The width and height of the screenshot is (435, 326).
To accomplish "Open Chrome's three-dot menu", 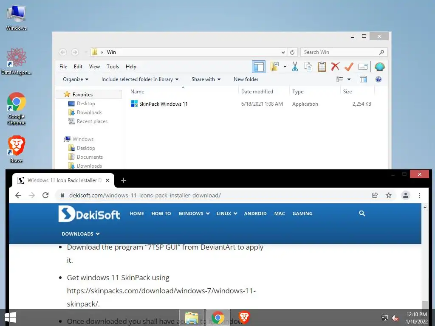I will (419, 195).
